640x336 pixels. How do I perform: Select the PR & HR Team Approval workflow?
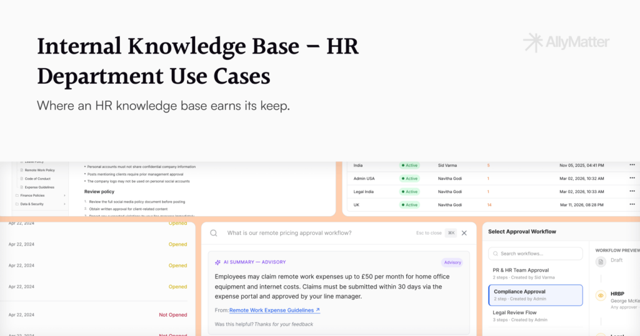(535, 274)
